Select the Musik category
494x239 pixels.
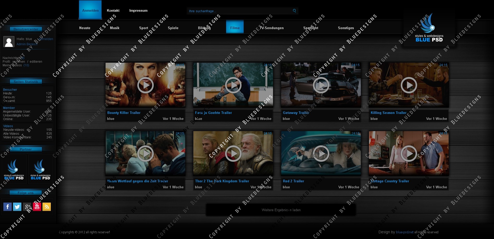pos(115,28)
